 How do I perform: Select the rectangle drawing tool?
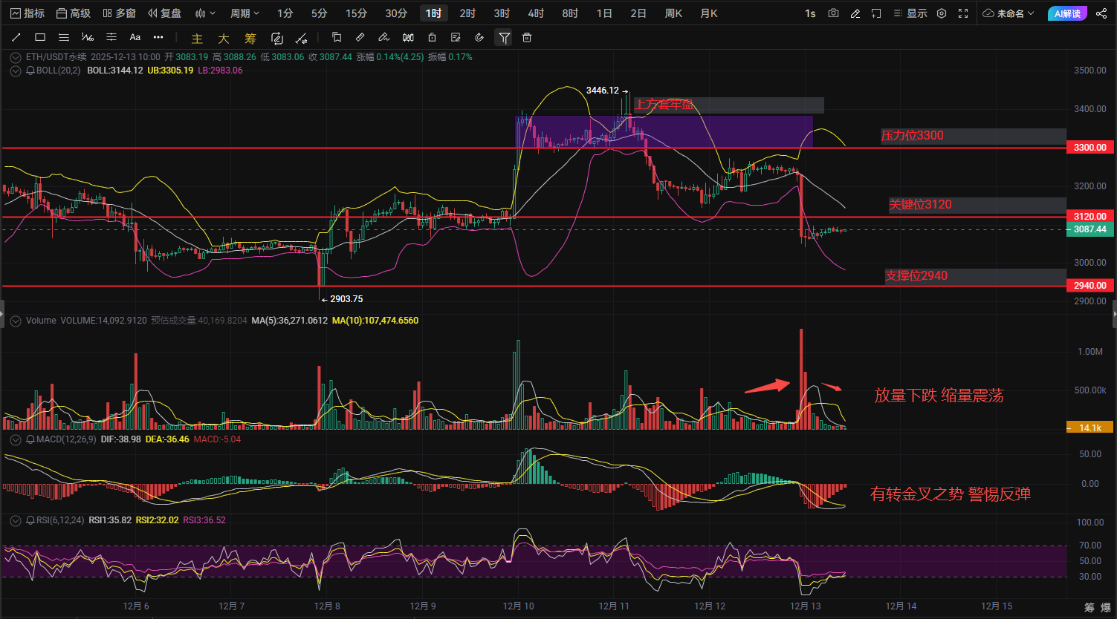pyautogui.click(x=40, y=38)
